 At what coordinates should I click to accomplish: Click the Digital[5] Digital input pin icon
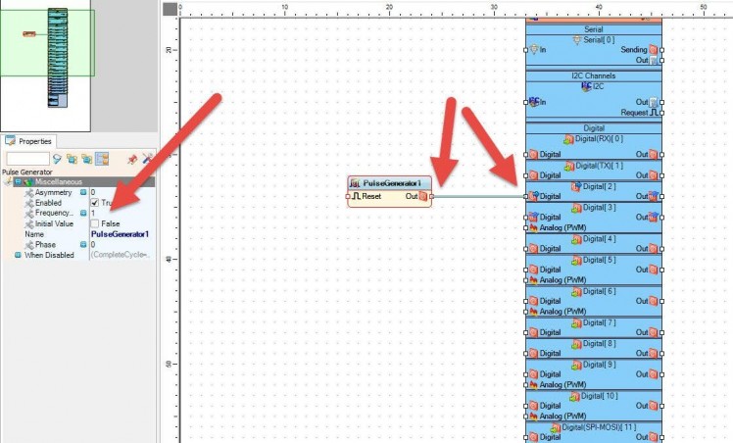tap(533, 270)
